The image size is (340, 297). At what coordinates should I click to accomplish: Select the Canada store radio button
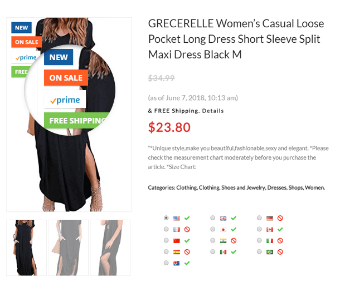pyautogui.click(x=259, y=229)
